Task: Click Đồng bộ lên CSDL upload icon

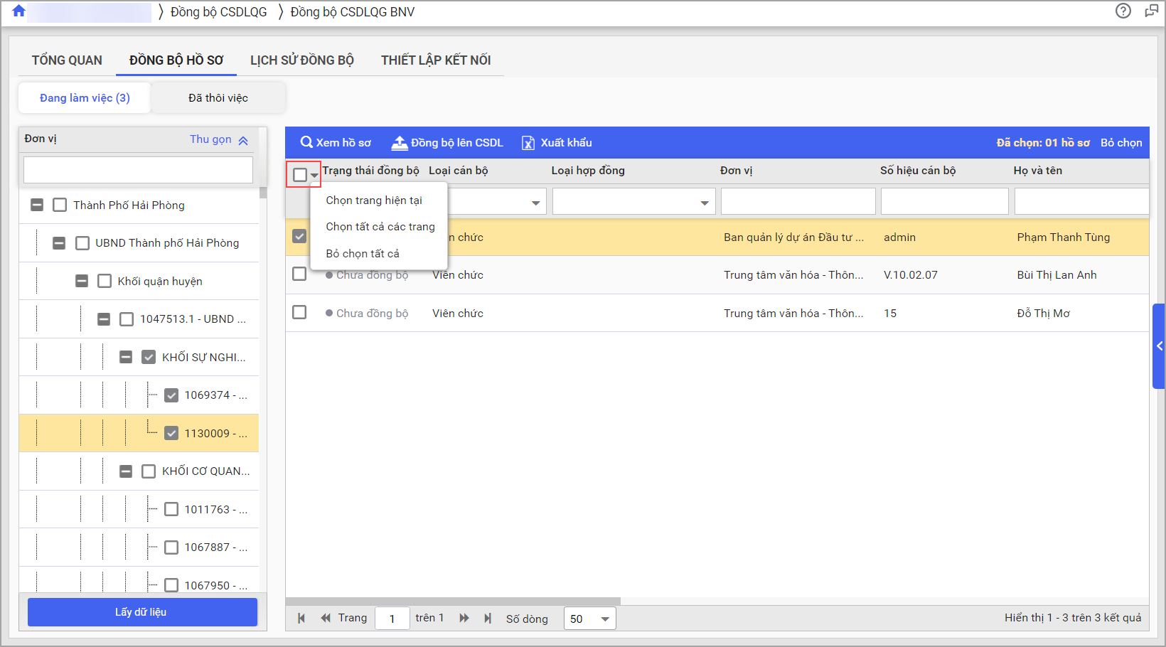Action: click(x=400, y=143)
